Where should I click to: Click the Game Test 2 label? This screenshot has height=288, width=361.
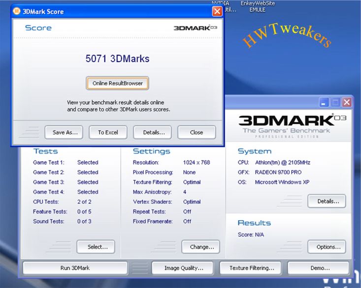[49, 172]
